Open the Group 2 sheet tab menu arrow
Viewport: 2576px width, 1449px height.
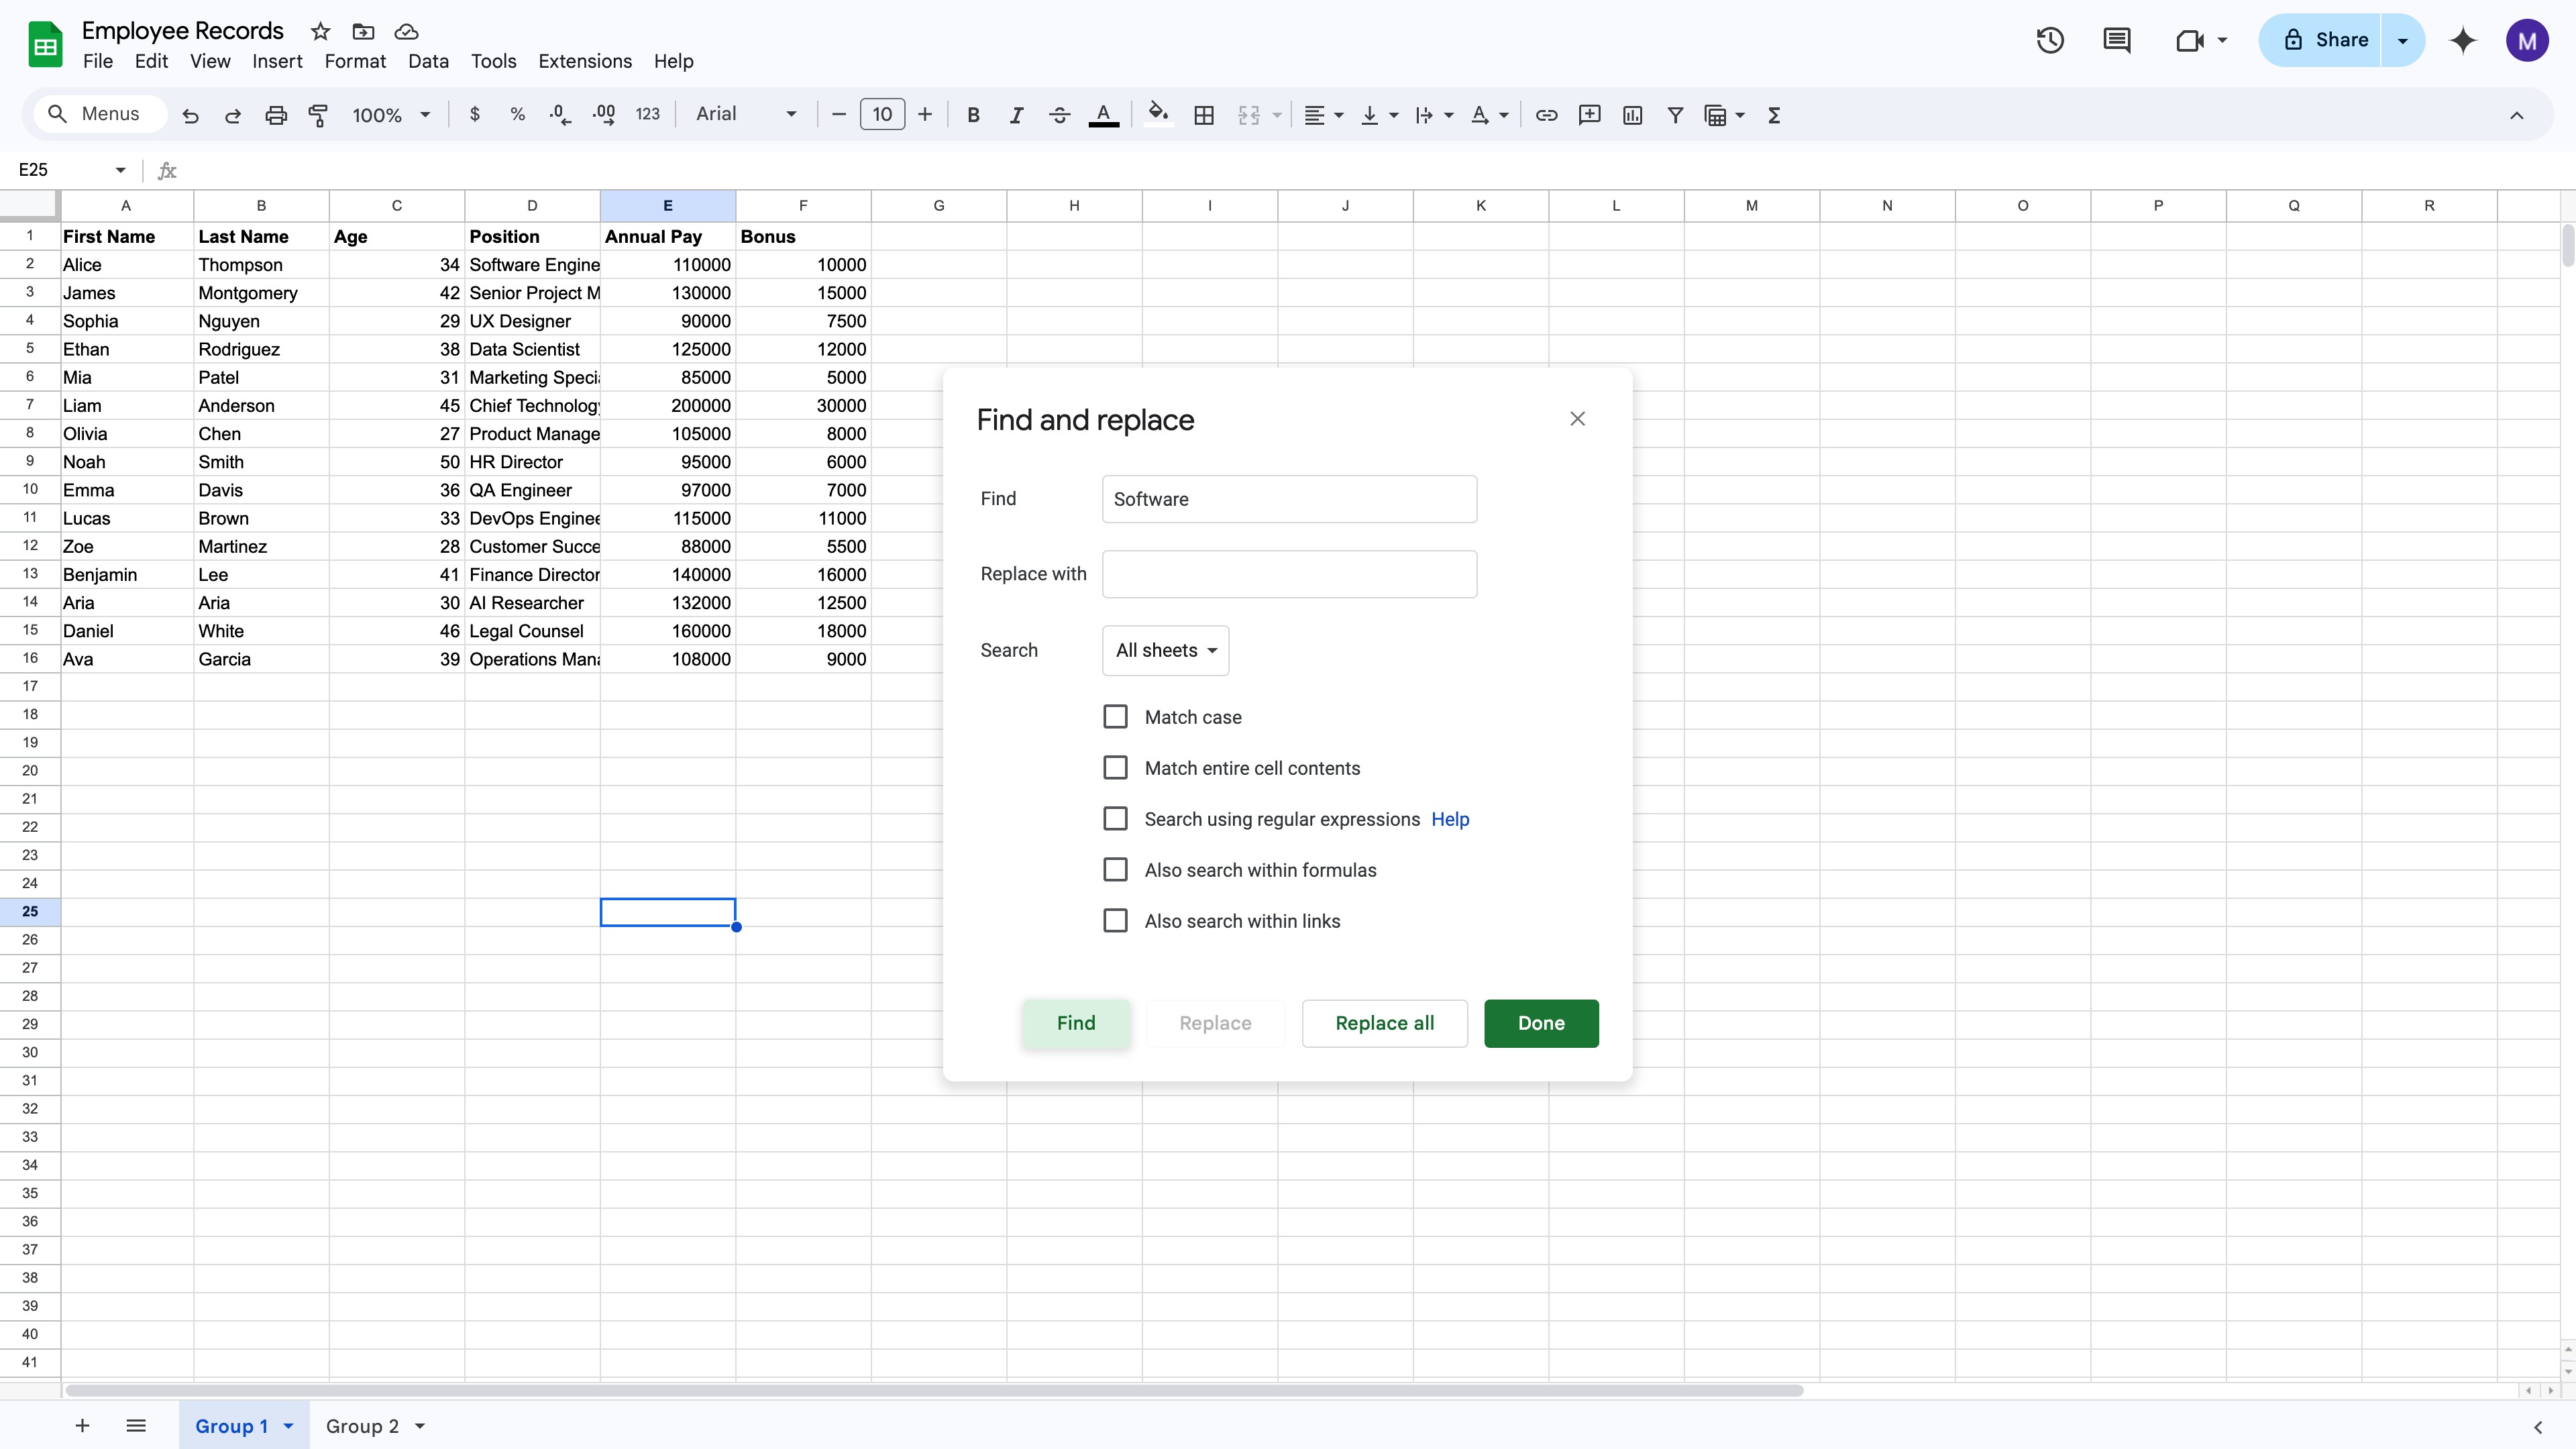420,1426
